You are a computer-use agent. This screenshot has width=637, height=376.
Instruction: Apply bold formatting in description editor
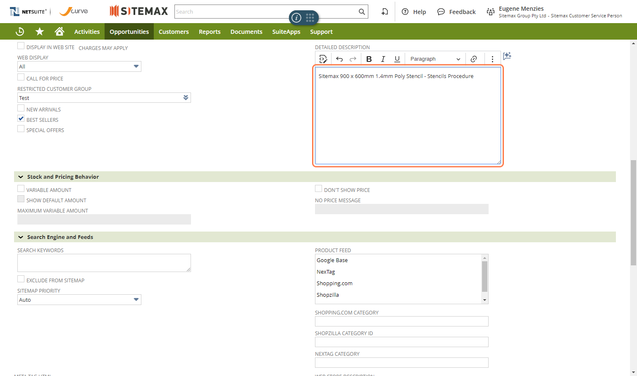pos(369,59)
